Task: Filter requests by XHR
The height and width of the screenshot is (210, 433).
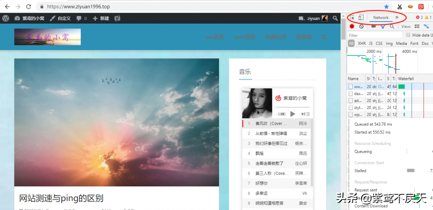Action: click(x=362, y=44)
